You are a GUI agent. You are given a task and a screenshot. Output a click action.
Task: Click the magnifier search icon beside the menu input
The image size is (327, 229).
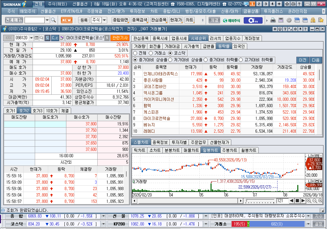pos(53,20)
